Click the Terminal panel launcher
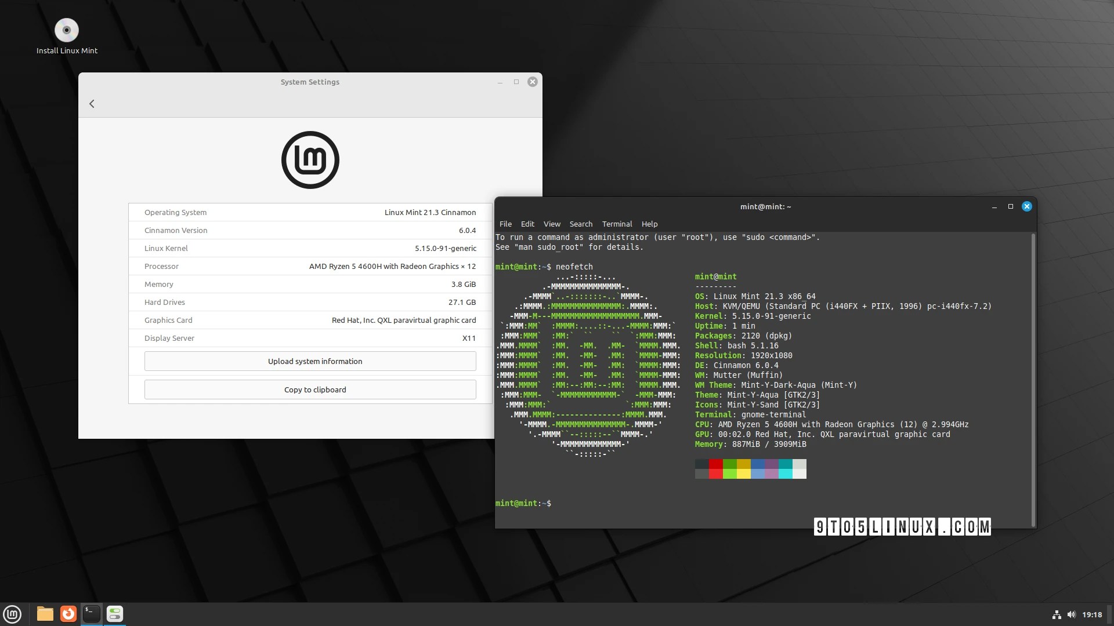The width and height of the screenshot is (1114, 626). point(92,614)
